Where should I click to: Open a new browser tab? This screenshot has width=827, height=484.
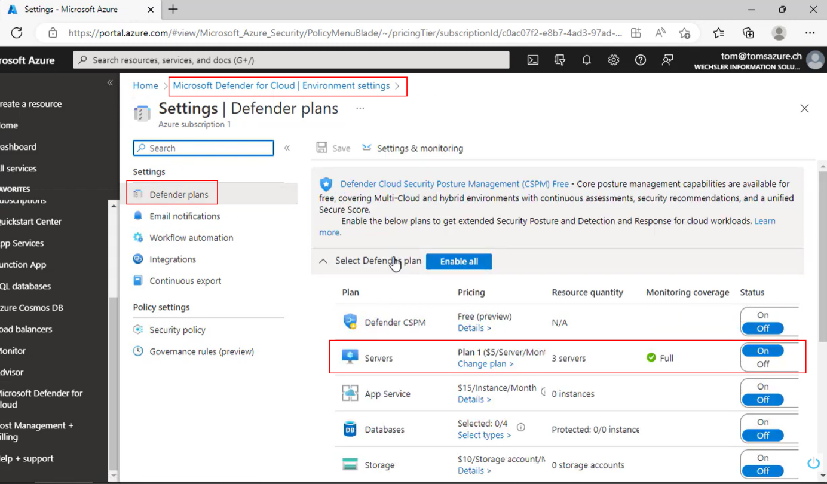point(173,9)
